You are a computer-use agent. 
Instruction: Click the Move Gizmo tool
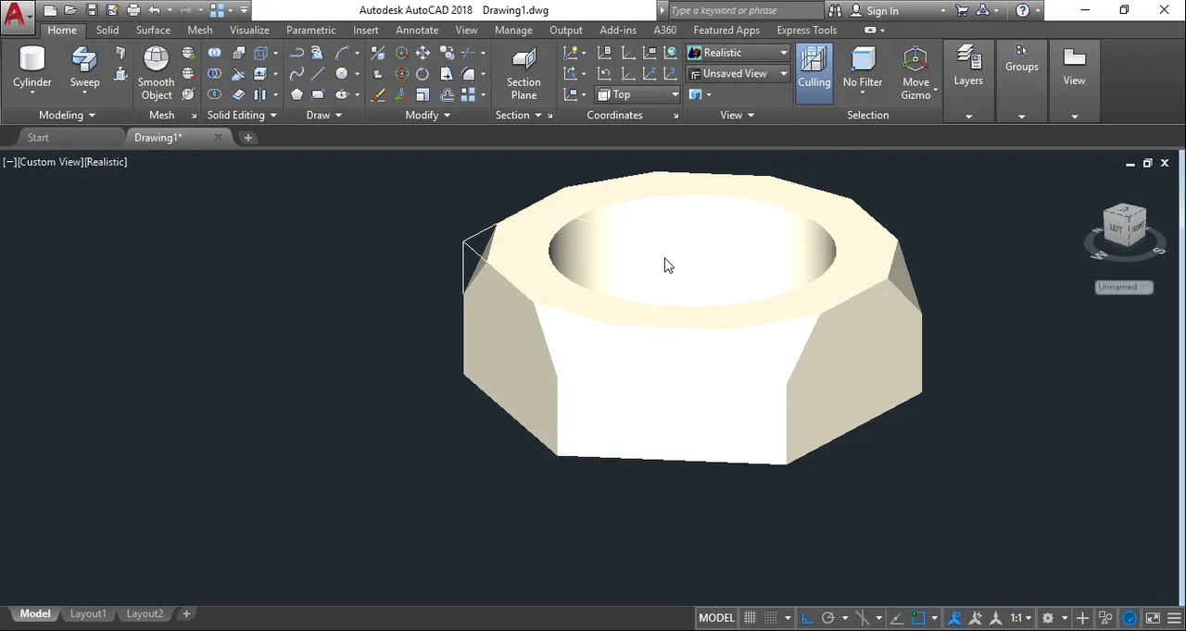[915, 72]
